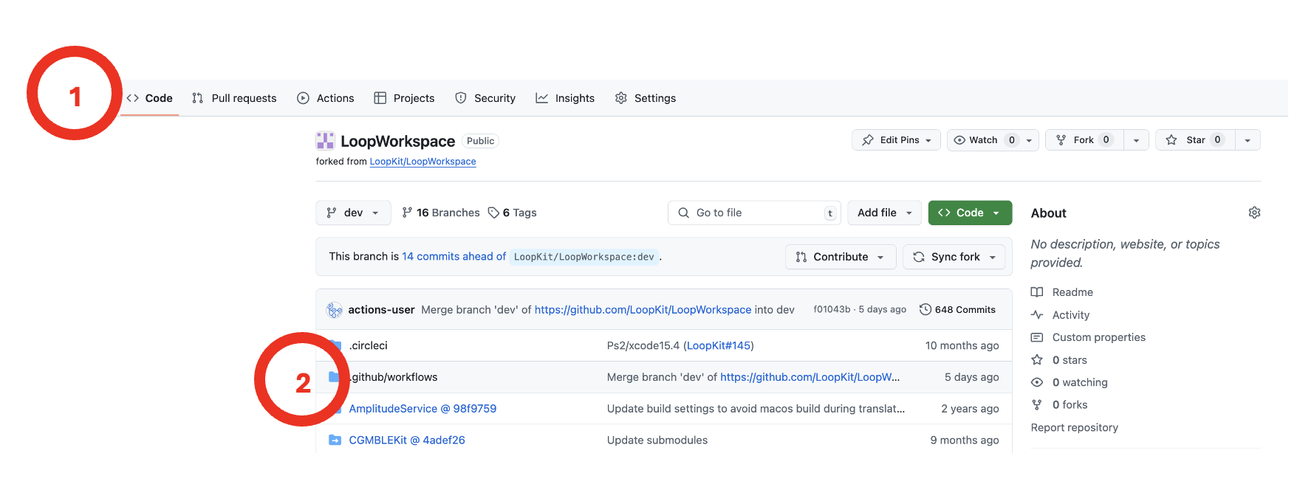Image resolution: width=1300 pixels, height=490 pixels.
Task: Open repository Settings tab
Action: (x=646, y=98)
